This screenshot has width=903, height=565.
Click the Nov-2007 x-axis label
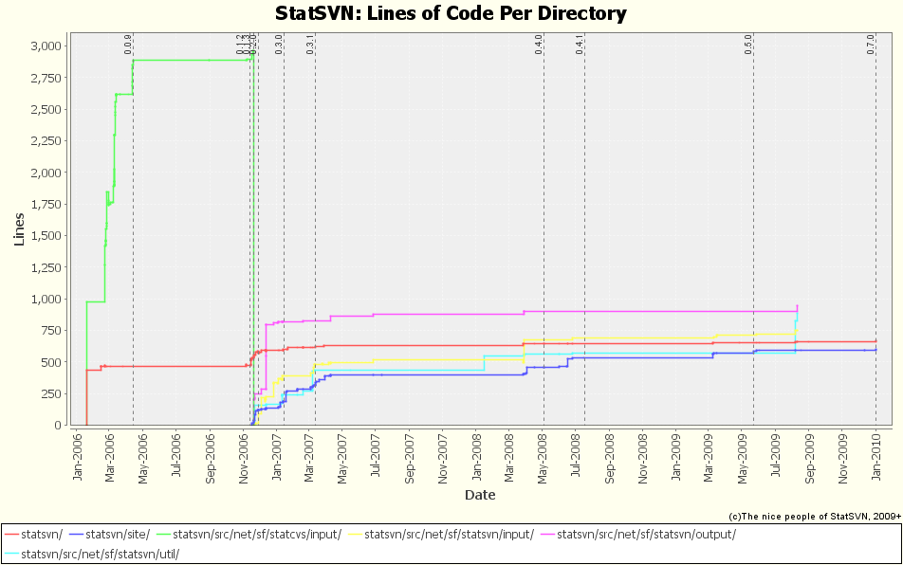point(443,459)
